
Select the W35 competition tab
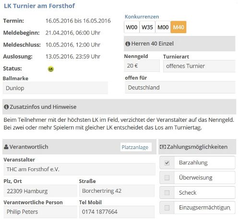coord(147,27)
